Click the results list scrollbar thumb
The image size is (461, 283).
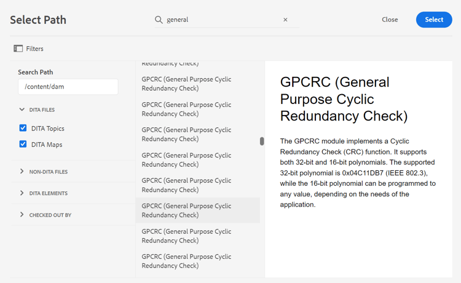262,141
